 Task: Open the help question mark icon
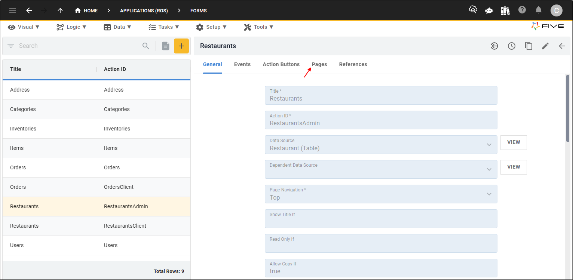[x=522, y=10]
